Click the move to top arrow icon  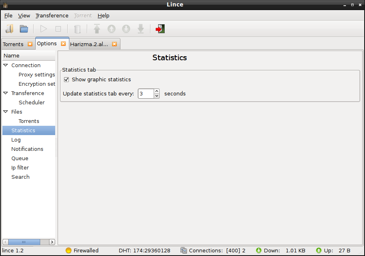(97, 29)
